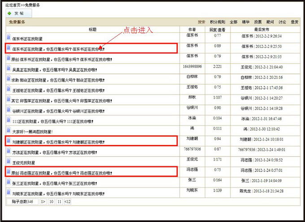Select the 疑问 filter
305x222 pixels.
coord(270,22)
